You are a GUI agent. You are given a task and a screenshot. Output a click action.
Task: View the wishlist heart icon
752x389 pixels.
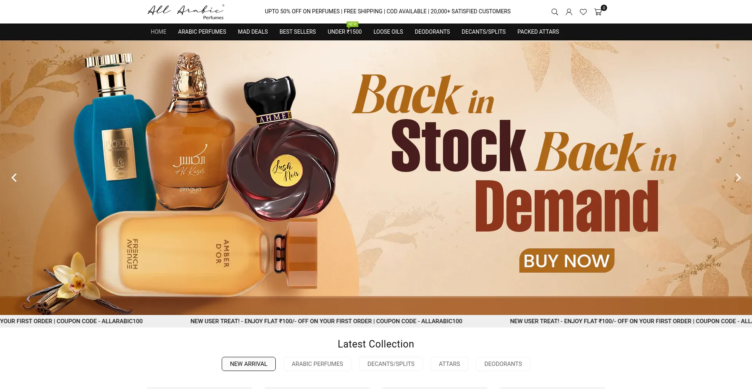pyautogui.click(x=583, y=12)
